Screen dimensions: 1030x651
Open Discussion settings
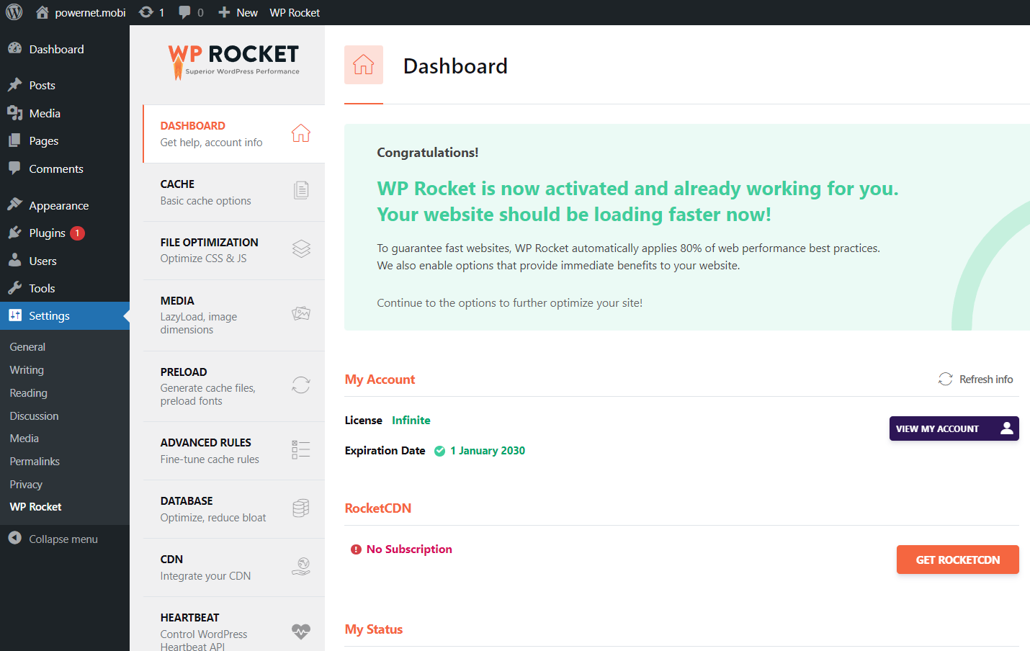34,416
